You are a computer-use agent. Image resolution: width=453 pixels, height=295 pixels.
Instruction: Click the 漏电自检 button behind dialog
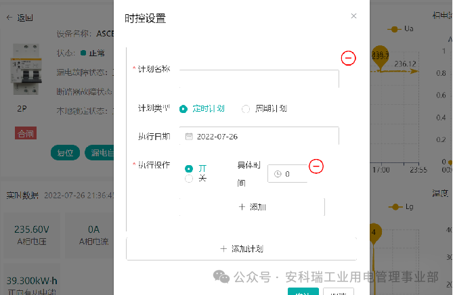pos(100,152)
